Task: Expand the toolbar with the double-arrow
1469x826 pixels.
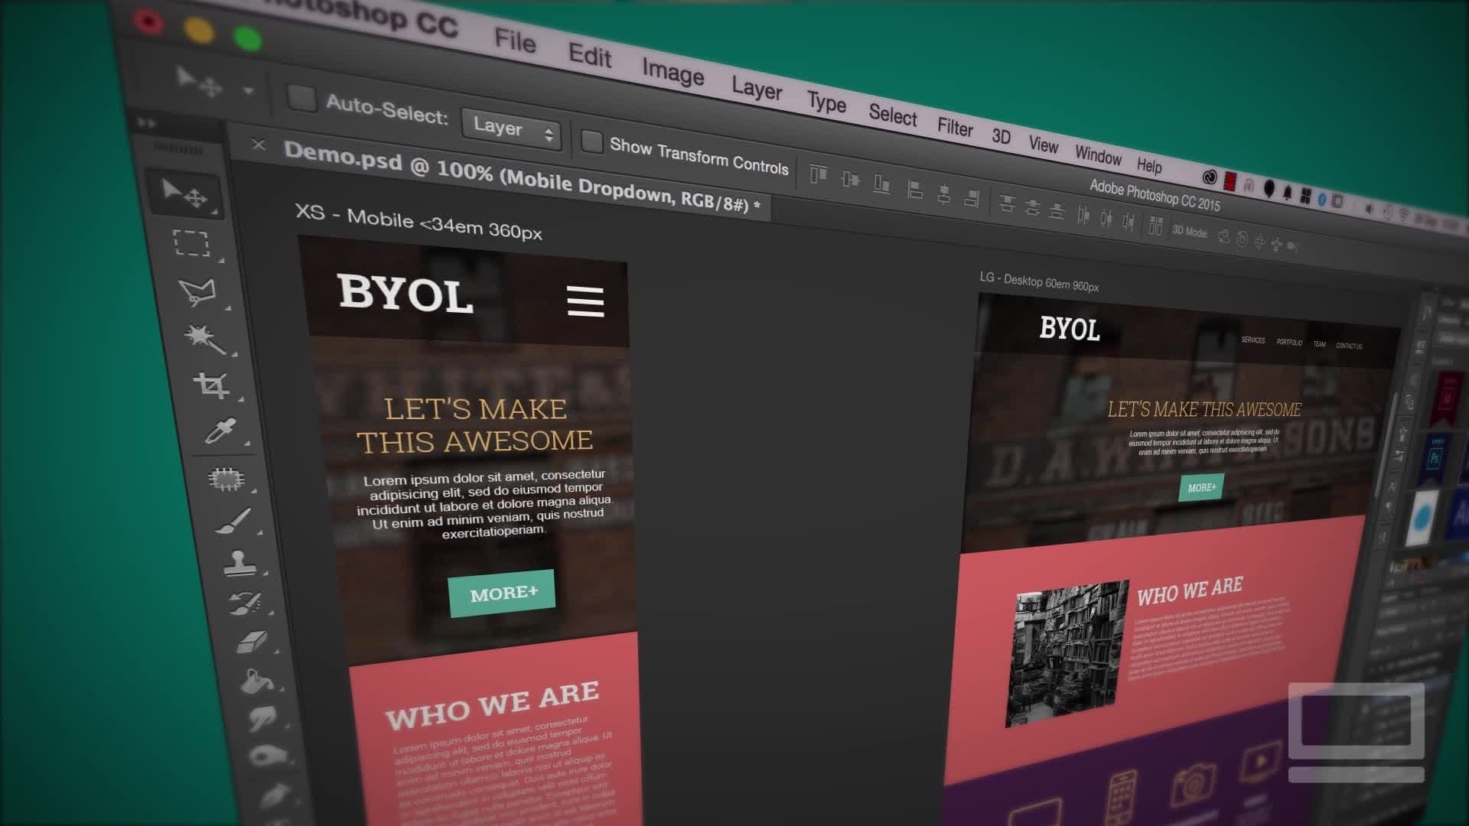Action: point(146,122)
